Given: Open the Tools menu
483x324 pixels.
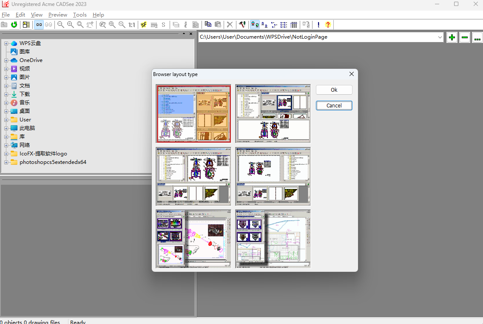Looking at the screenshot, I should 80,15.
